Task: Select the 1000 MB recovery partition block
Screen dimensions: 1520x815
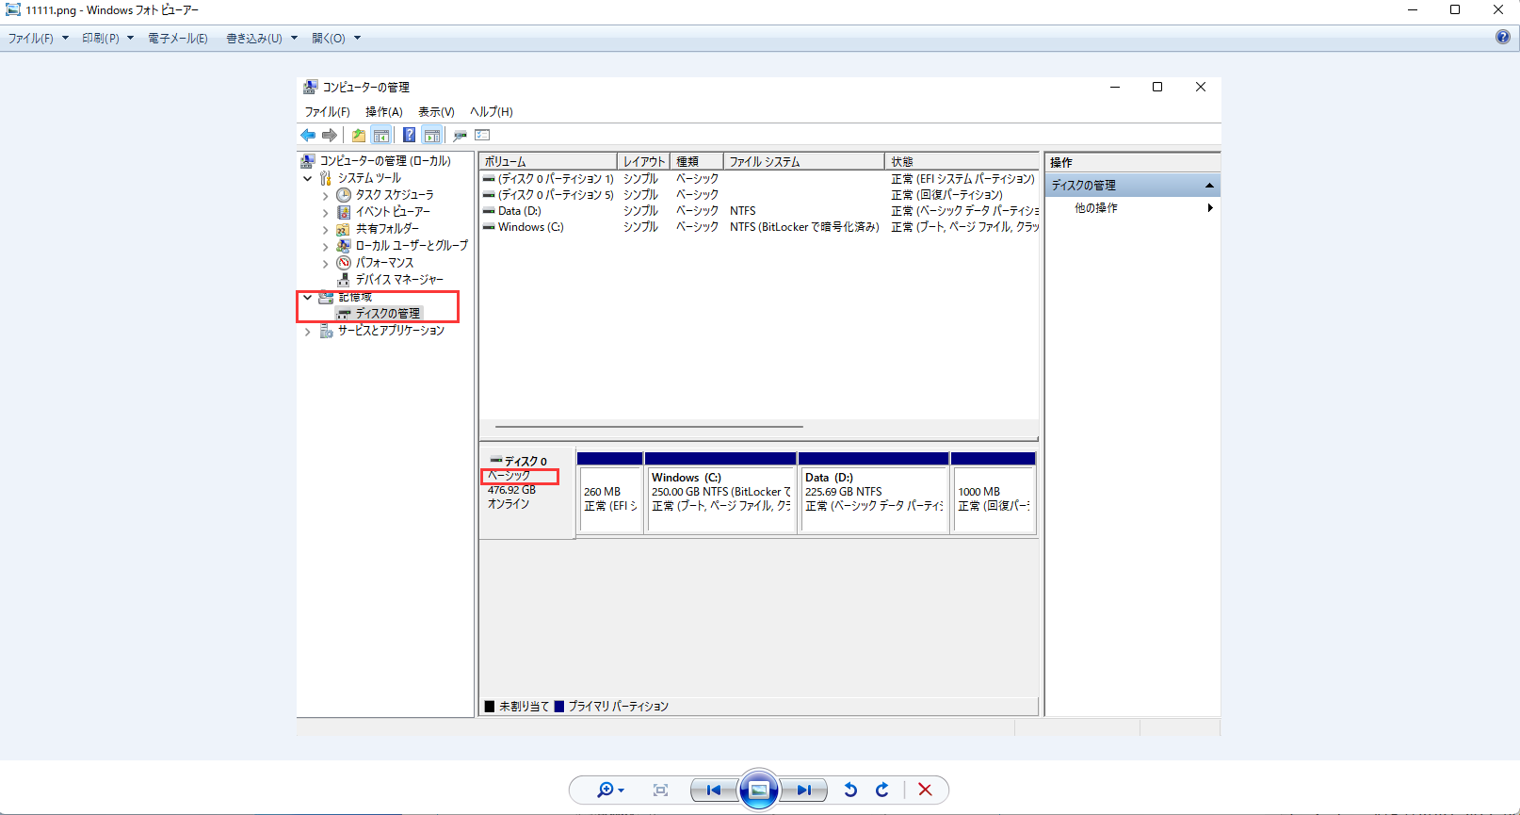Action: 994,493
